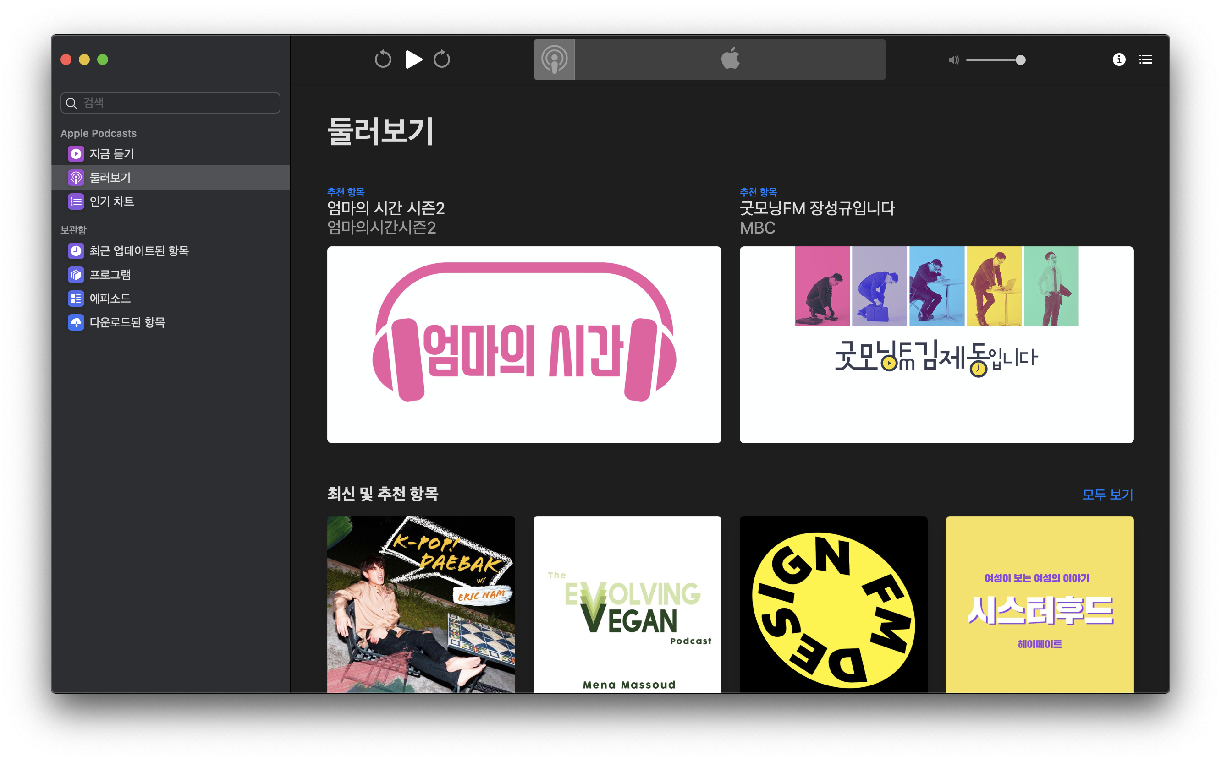Open 프로그램 library section

click(110, 274)
